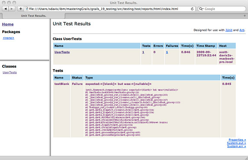Click the page icon beside the URL
The image size is (248, 160).
(27, 9)
